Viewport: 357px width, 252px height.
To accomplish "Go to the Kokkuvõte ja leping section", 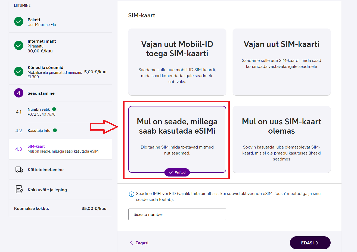I will click(x=60, y=190).
